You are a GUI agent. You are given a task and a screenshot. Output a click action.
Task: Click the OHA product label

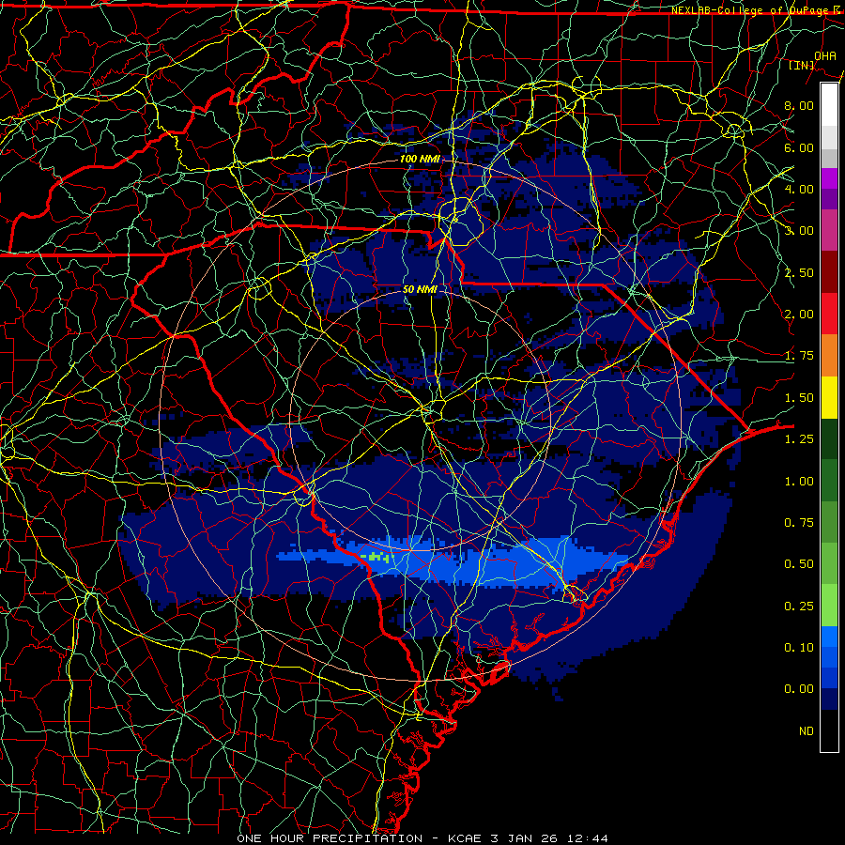tap(824, 55)
